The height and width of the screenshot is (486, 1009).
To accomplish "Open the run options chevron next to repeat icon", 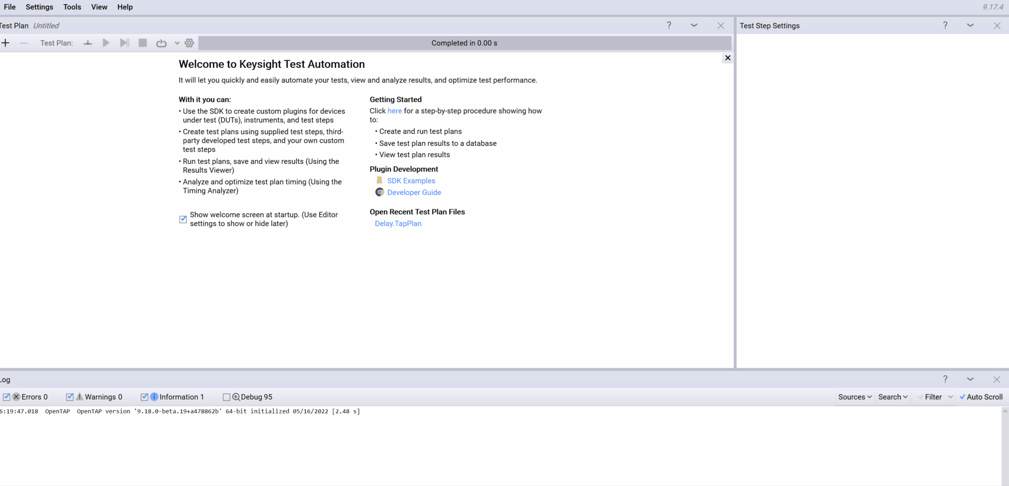I will pyautogui.click(x=177, y=43).
